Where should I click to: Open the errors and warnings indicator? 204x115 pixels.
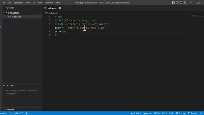tap(19, 113)
